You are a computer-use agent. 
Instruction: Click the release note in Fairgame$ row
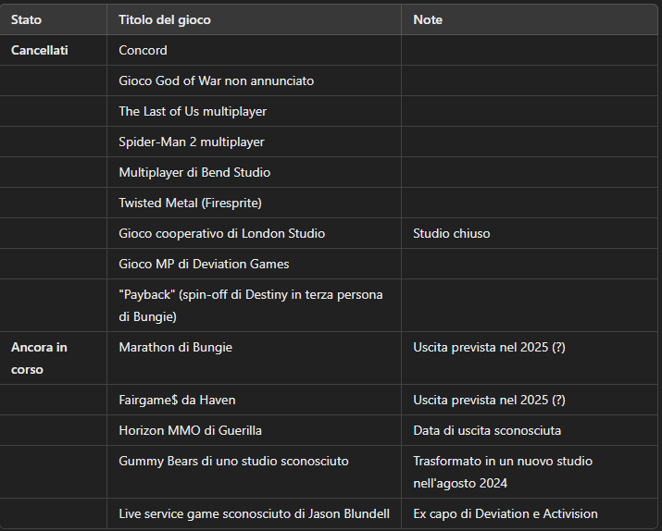[x=489, y=400]
